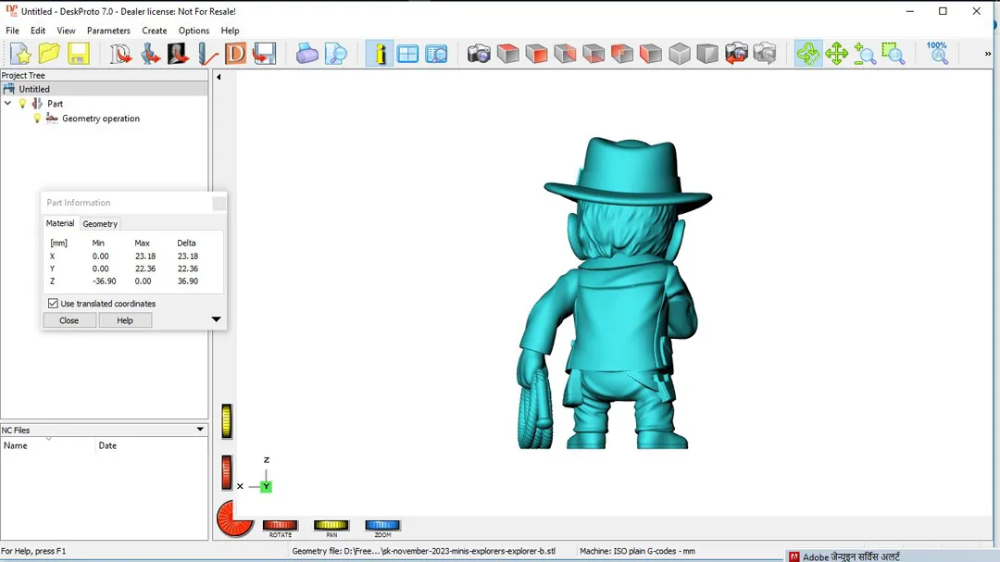The width and height of the screenshot is (1000, 562).
Task: Click the Print icon
Action: [x=306, y=54]
